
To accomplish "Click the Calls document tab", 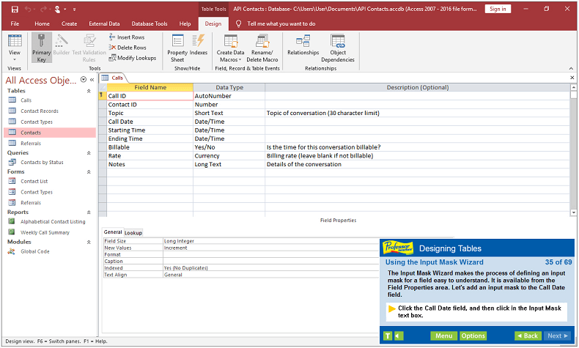I will (113, 78).
